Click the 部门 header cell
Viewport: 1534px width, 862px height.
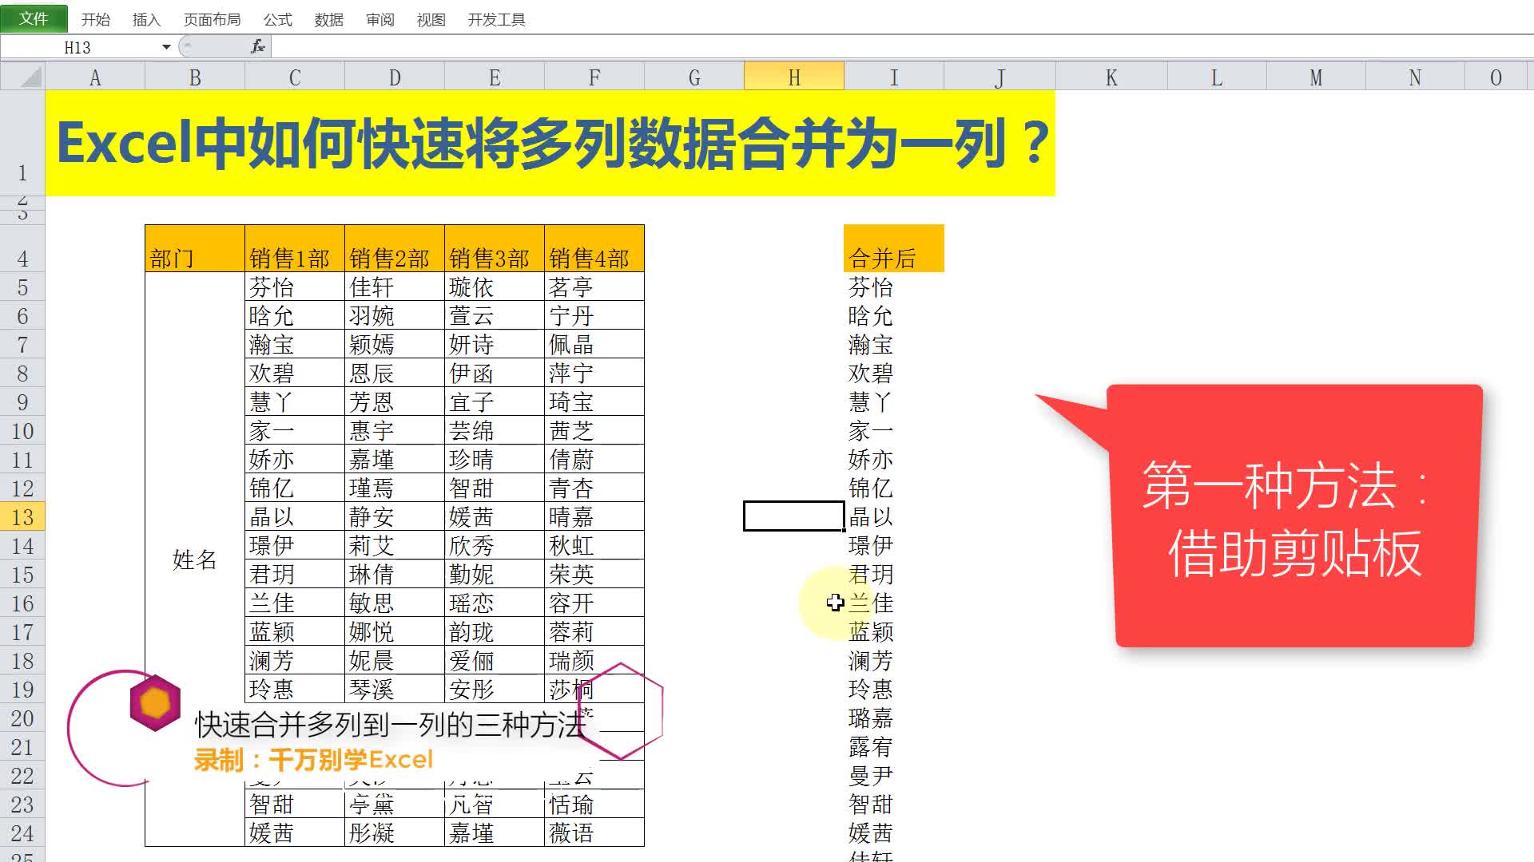[195, 249]
